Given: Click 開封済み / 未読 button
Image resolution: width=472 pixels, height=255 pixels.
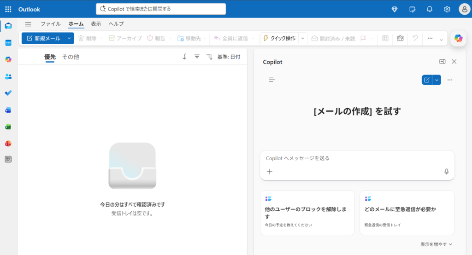Looking at the screenshot, I should [334, 39].
